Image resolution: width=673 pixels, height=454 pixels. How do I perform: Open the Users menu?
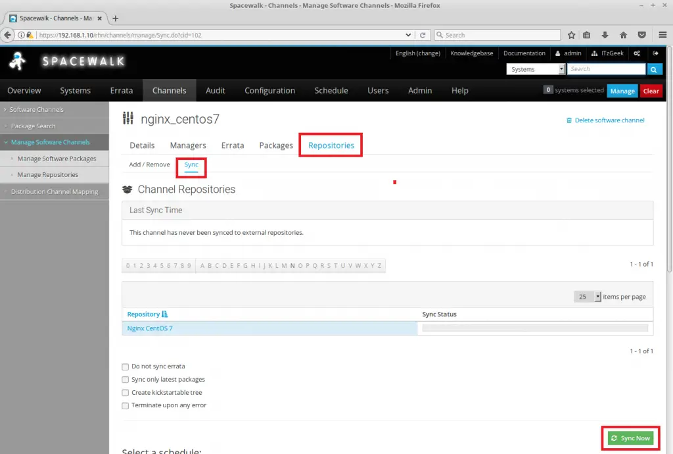(x=378, y=91)
